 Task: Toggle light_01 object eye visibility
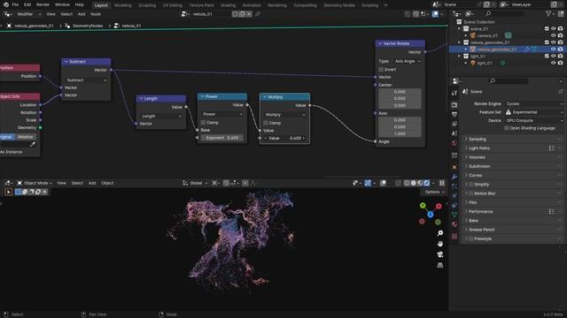click(x=553, y=63)
